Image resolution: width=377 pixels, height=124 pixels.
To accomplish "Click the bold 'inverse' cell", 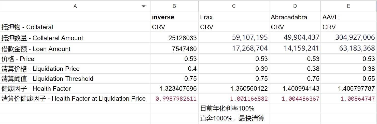I will coord(174,17).
